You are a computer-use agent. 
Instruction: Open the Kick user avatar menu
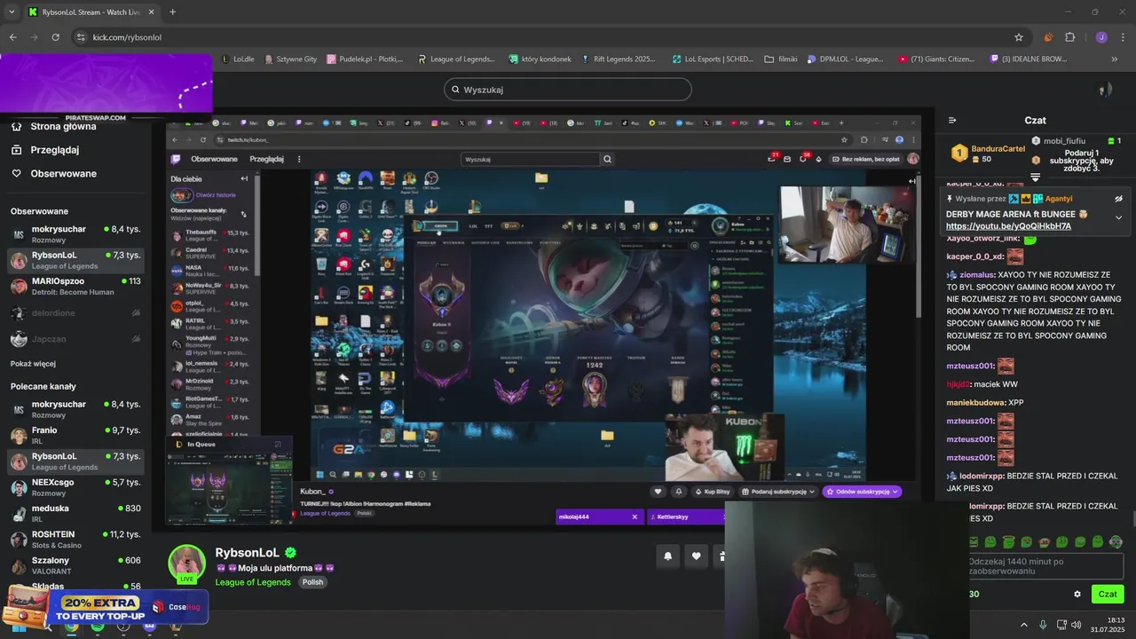[x=1105, y=90]
